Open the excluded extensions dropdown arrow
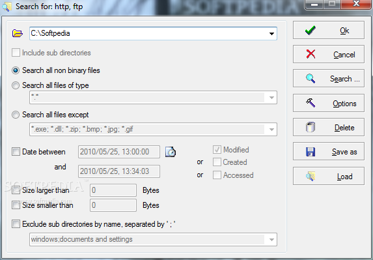This screenshot has width=373, height=260. 271,130
